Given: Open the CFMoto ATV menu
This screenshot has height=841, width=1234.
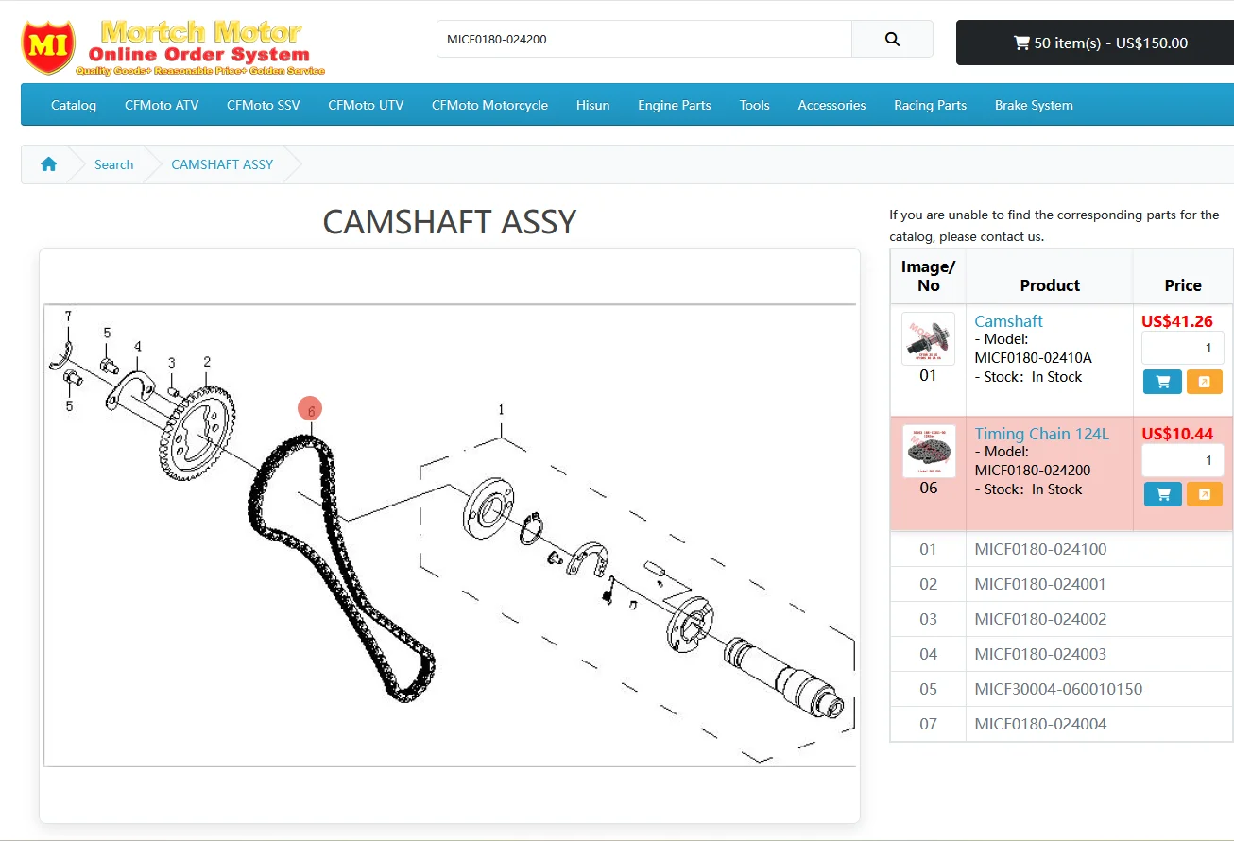Looking at the screenshot, I should coord(162,105).
